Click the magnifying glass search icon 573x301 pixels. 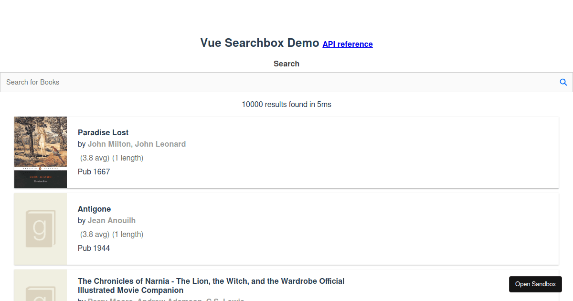[563, 82]
